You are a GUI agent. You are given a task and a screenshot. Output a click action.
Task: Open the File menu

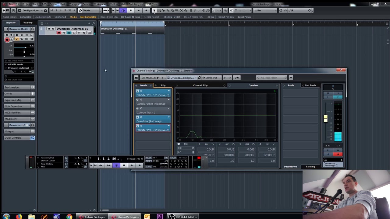click(11, 4)
